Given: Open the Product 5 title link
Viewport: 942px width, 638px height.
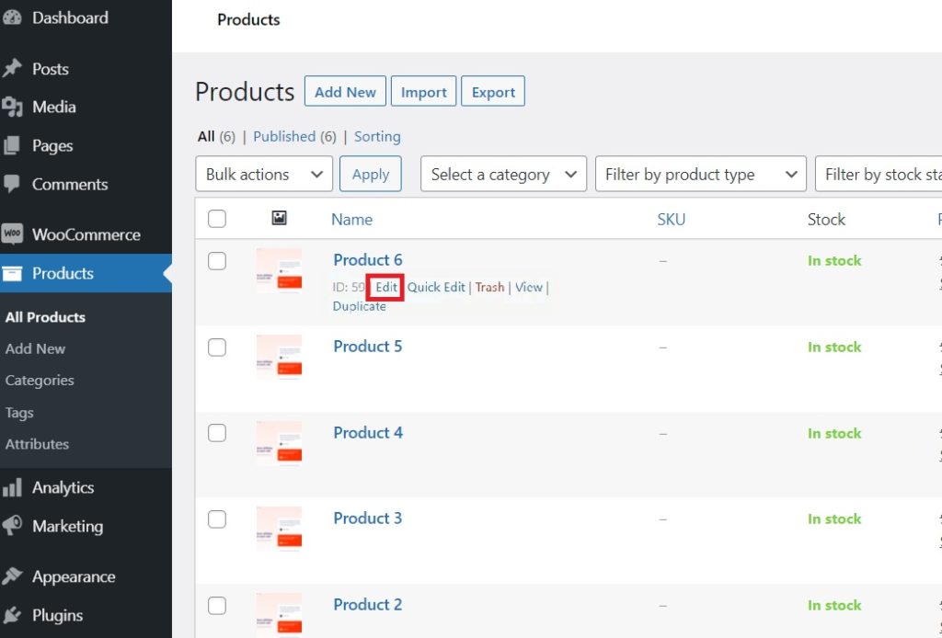Looking at the screenshot, I should click(368, 347).
